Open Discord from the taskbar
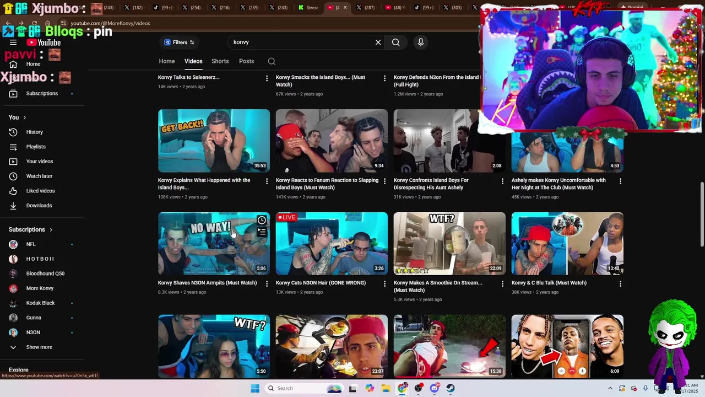The image size is (705, 397). coord(435,388)
